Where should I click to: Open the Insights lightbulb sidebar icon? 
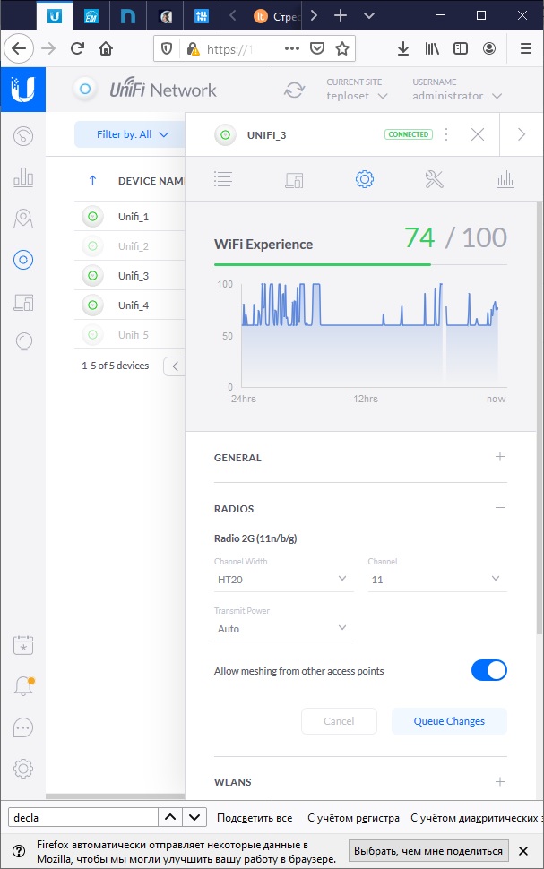pos(23,341)
